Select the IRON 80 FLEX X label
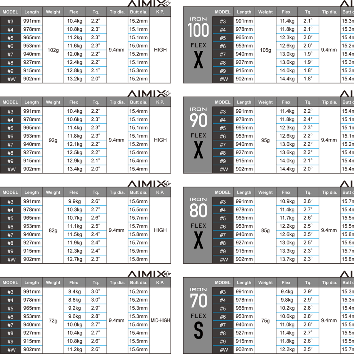Image resolution: width=354 pixels, height=354 pixels. tap(198, 224)
